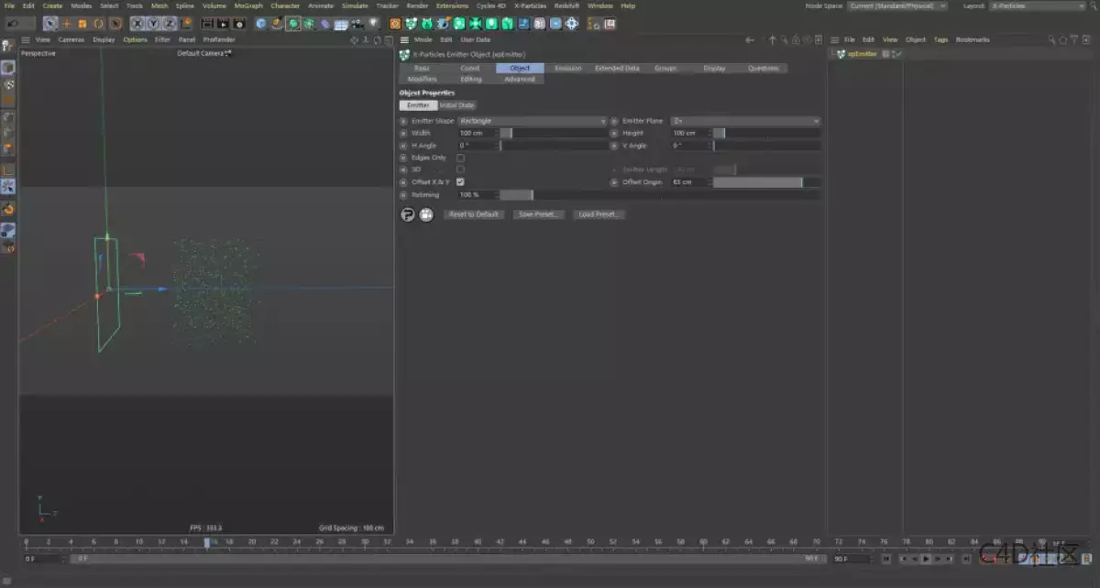Select the Live Selection tool icon
Screen dimensions: 1100x588
(49, 24)
